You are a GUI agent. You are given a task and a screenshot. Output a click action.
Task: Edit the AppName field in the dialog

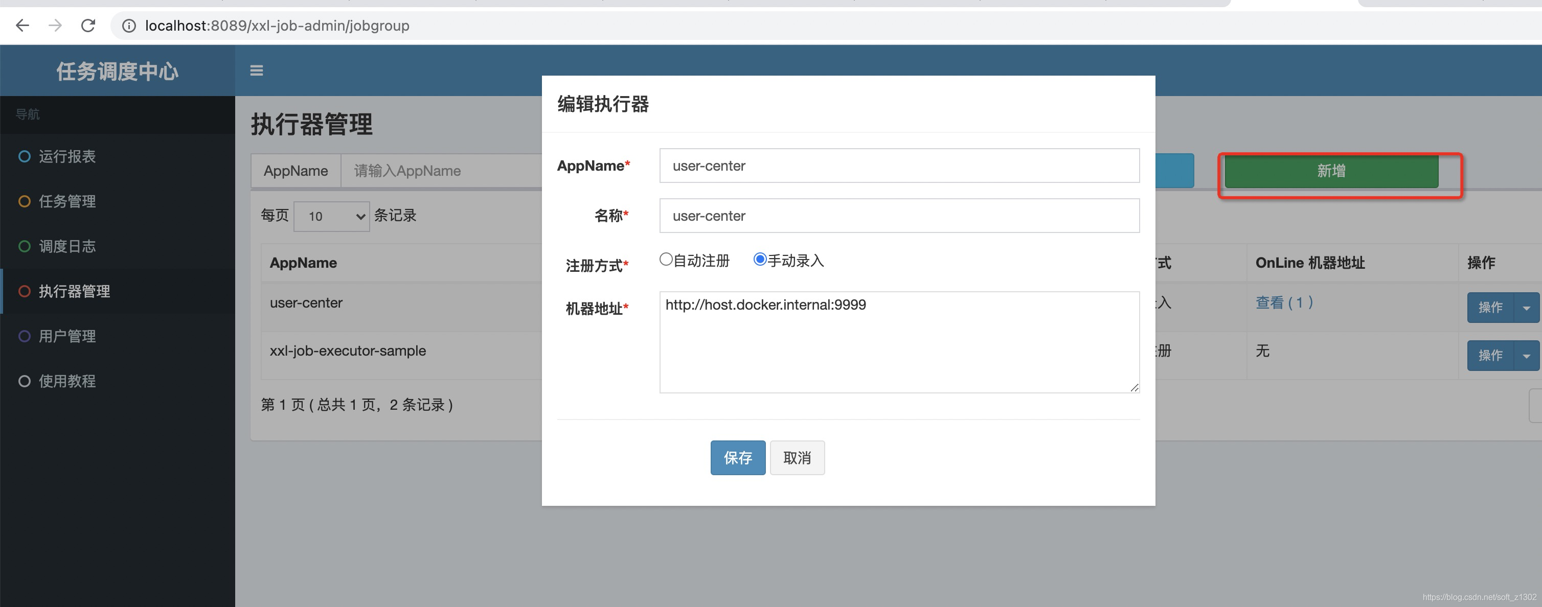[899, 166]
